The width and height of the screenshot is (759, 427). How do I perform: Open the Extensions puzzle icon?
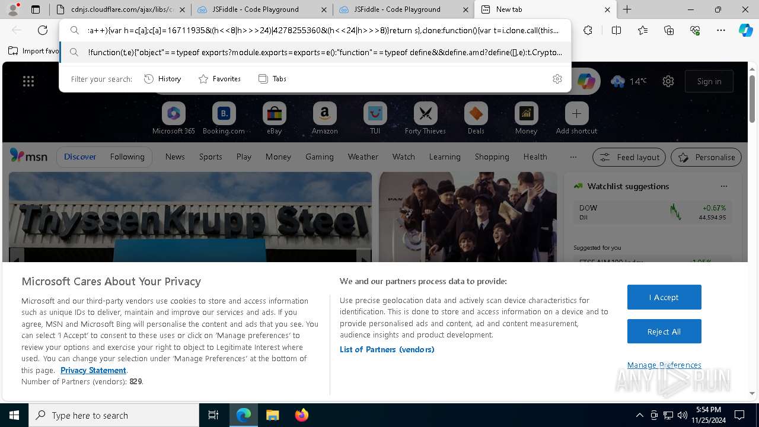588,30
